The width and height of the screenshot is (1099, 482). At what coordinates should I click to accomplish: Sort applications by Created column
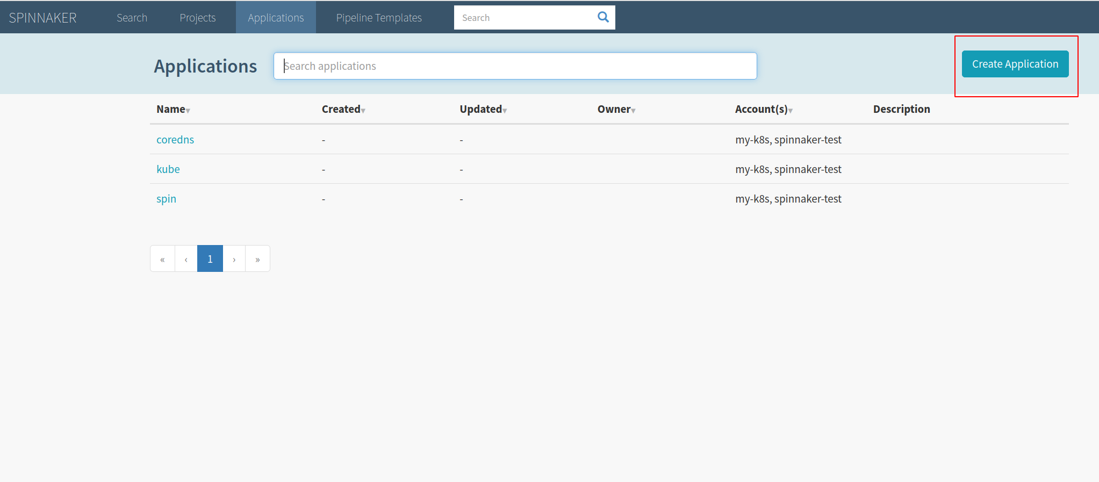343,109
